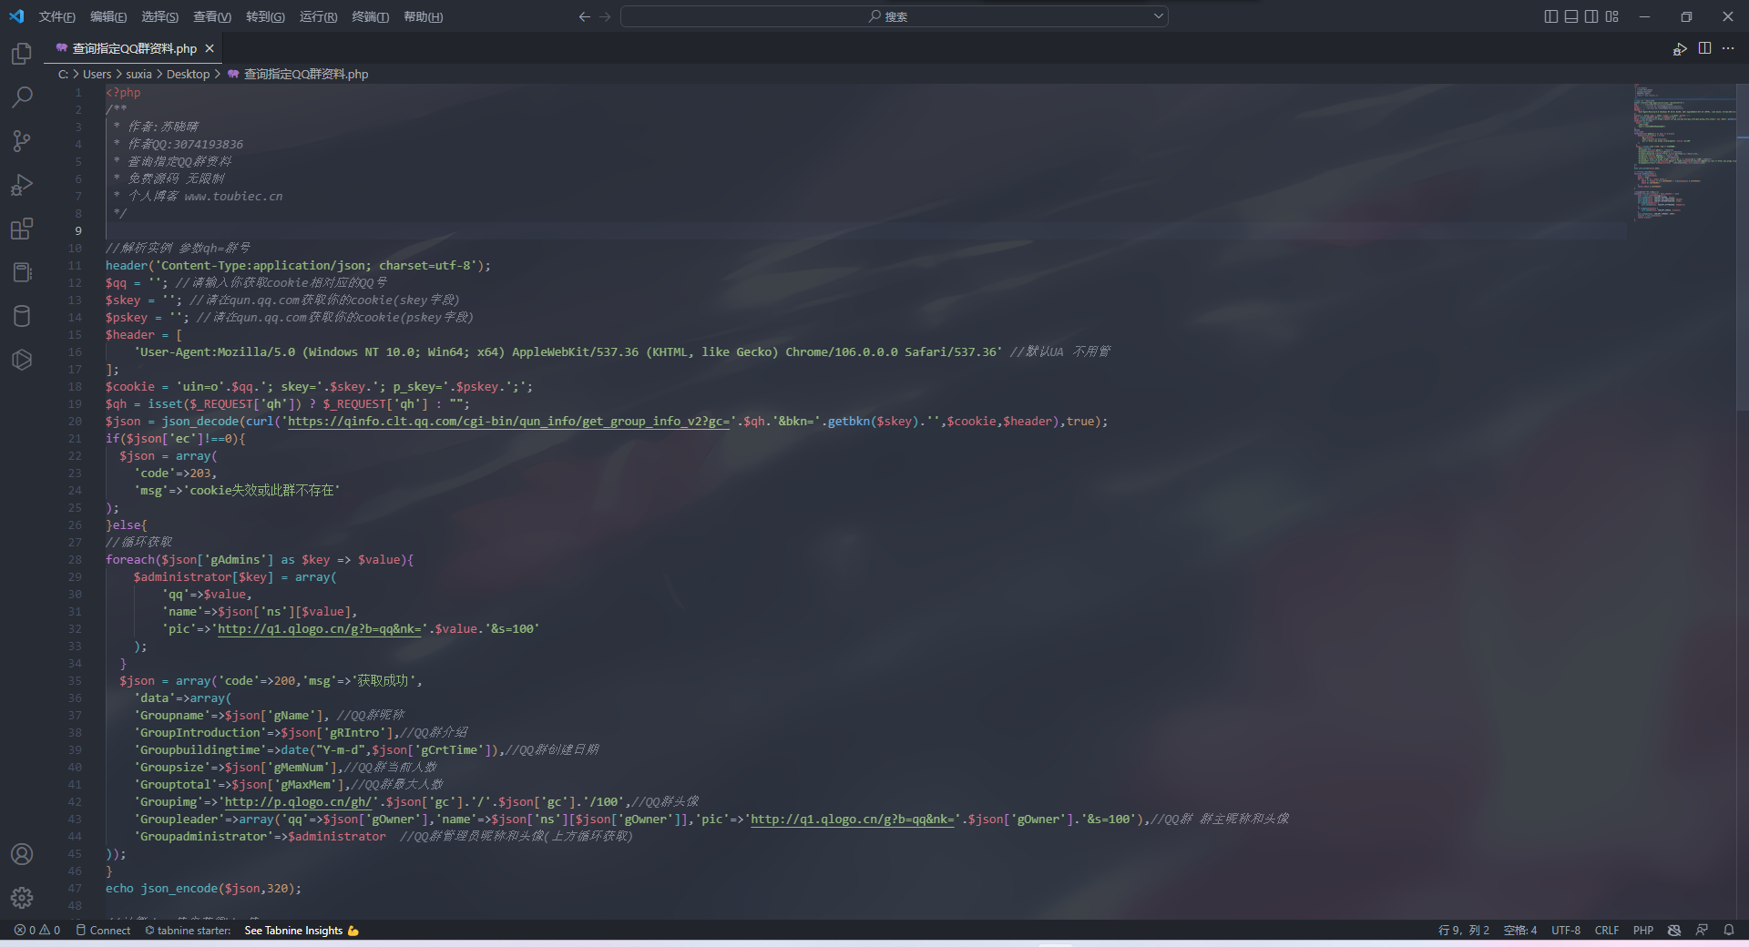Open the Run and Debug view
This screenshot has width=1749, height=947.
(22, 185)
